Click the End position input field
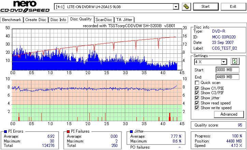The height and width of the screenshot is (150, 247). 227,77
